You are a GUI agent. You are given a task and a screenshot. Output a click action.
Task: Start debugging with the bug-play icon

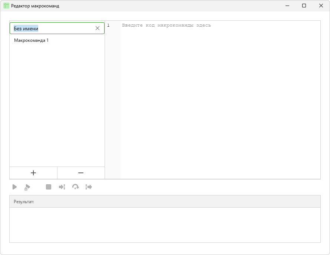tap(27, 187)
